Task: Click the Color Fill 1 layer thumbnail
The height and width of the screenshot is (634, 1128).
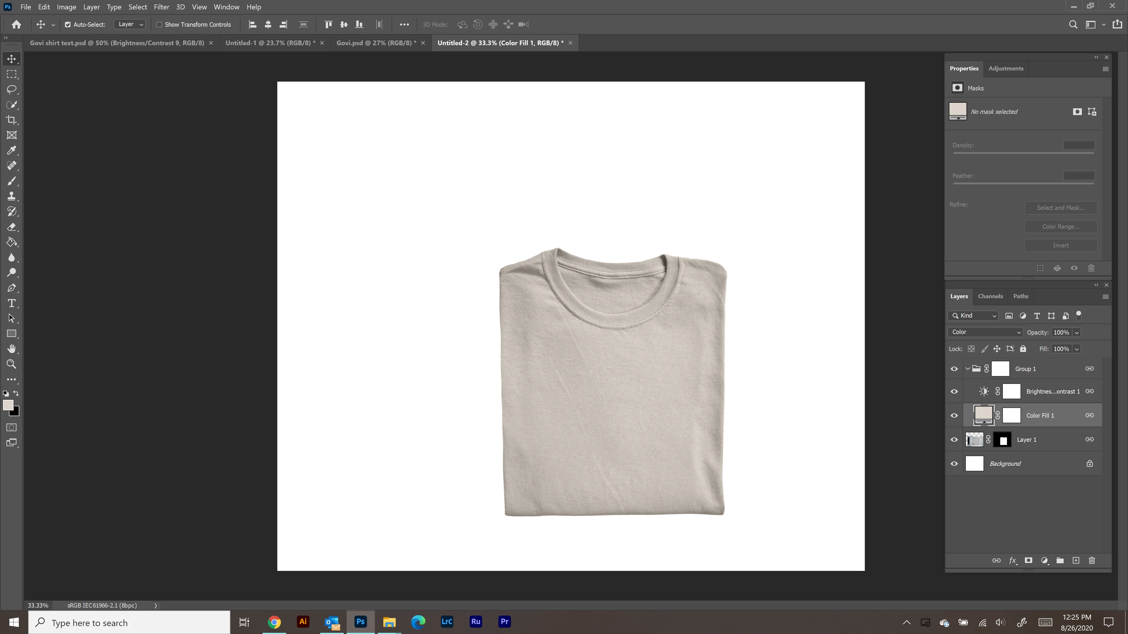Action: 983,415
